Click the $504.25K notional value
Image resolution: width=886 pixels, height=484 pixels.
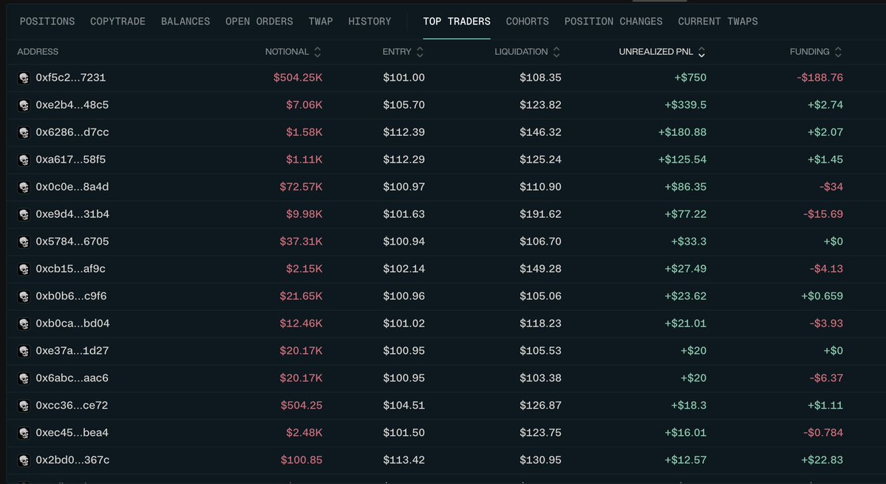click(x=298, y=78)
